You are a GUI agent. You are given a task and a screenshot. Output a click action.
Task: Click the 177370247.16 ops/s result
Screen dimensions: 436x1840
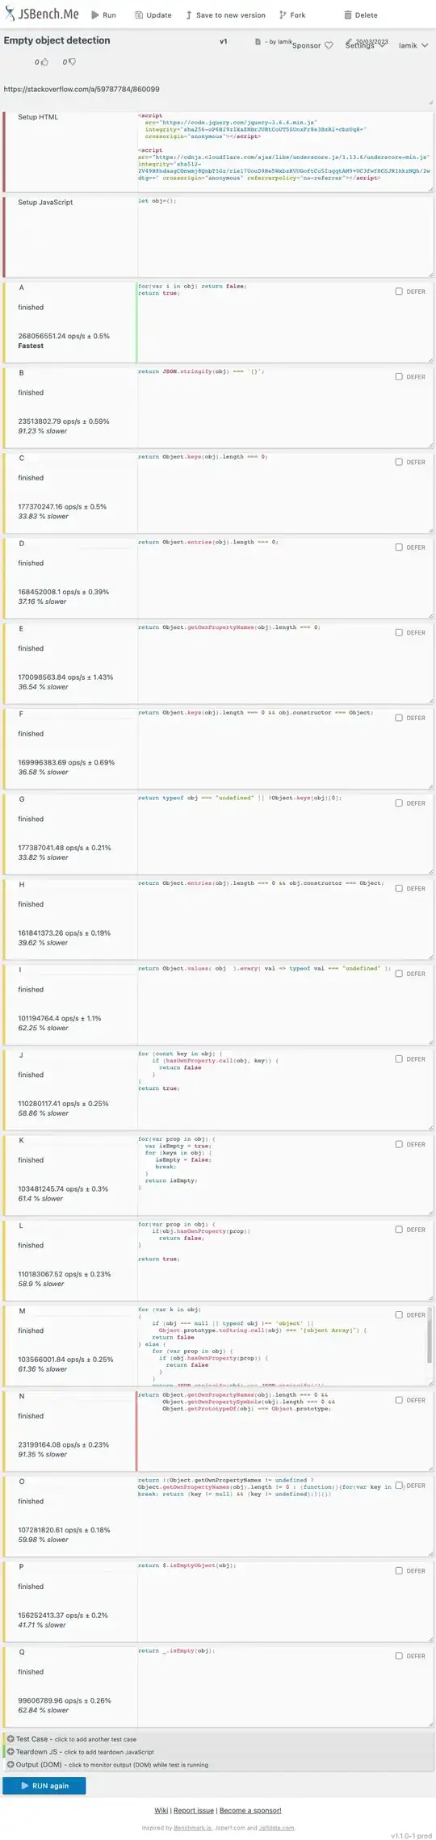click(x=62, y=507)
